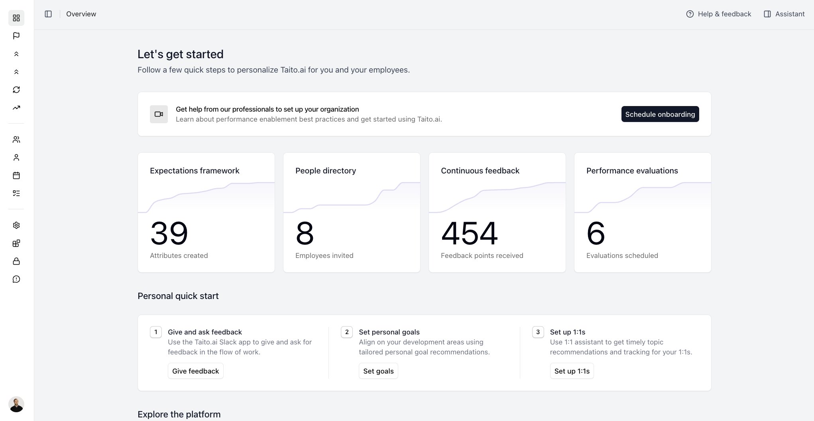Click the Set goals button
This screenshot has width=814, height=421.
pyautogui.click(x=378, y=371)
